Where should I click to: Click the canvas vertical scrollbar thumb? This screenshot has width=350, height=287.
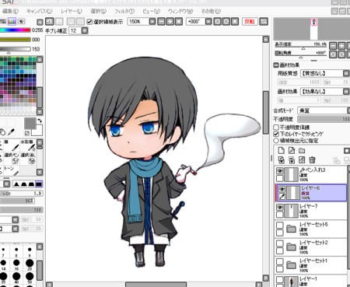pyautogui.click(x=266, y=112)
